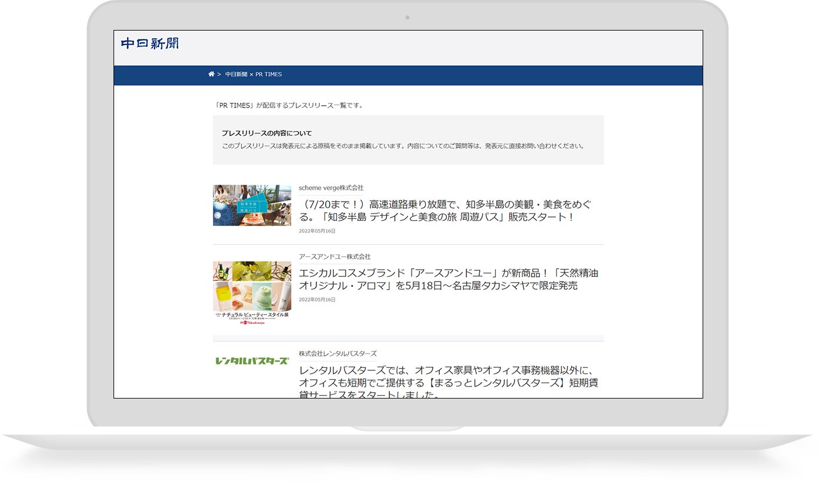Open the レンタルバスターズ logo thumbnail
This screenshot has height=482, width=822.
click(252, 361)
